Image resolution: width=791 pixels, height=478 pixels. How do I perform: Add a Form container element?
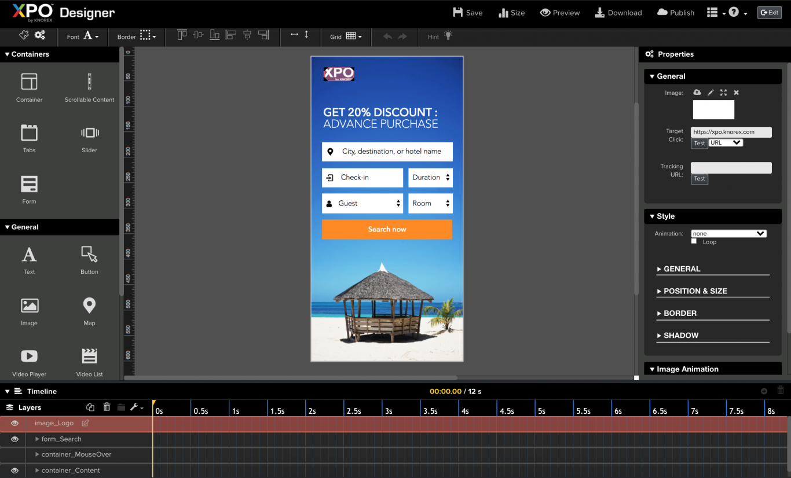tap(29, 190)
